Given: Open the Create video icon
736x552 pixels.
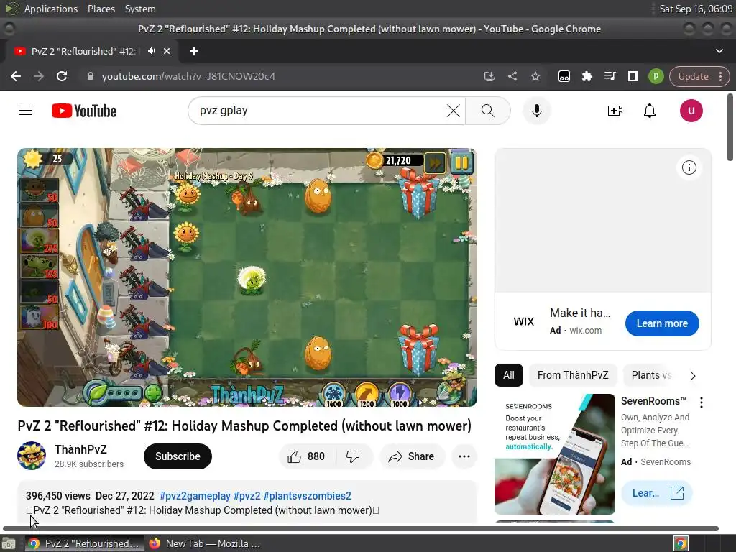Looking at the screenshot, I should (615, 111).
